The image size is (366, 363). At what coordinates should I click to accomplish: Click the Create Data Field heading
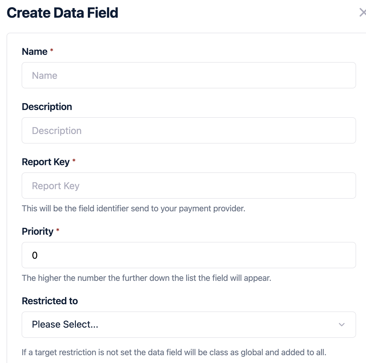point(62,13)
